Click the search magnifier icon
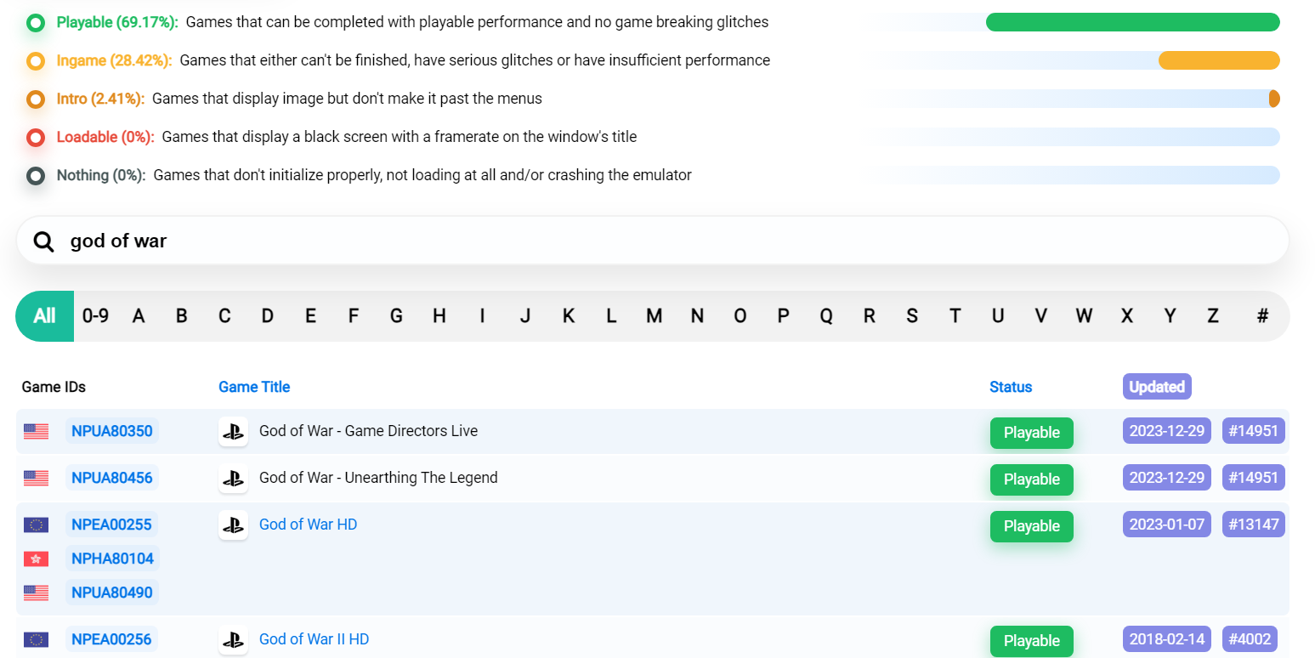The image size is (1315, 658). click(x=43, y=241)
